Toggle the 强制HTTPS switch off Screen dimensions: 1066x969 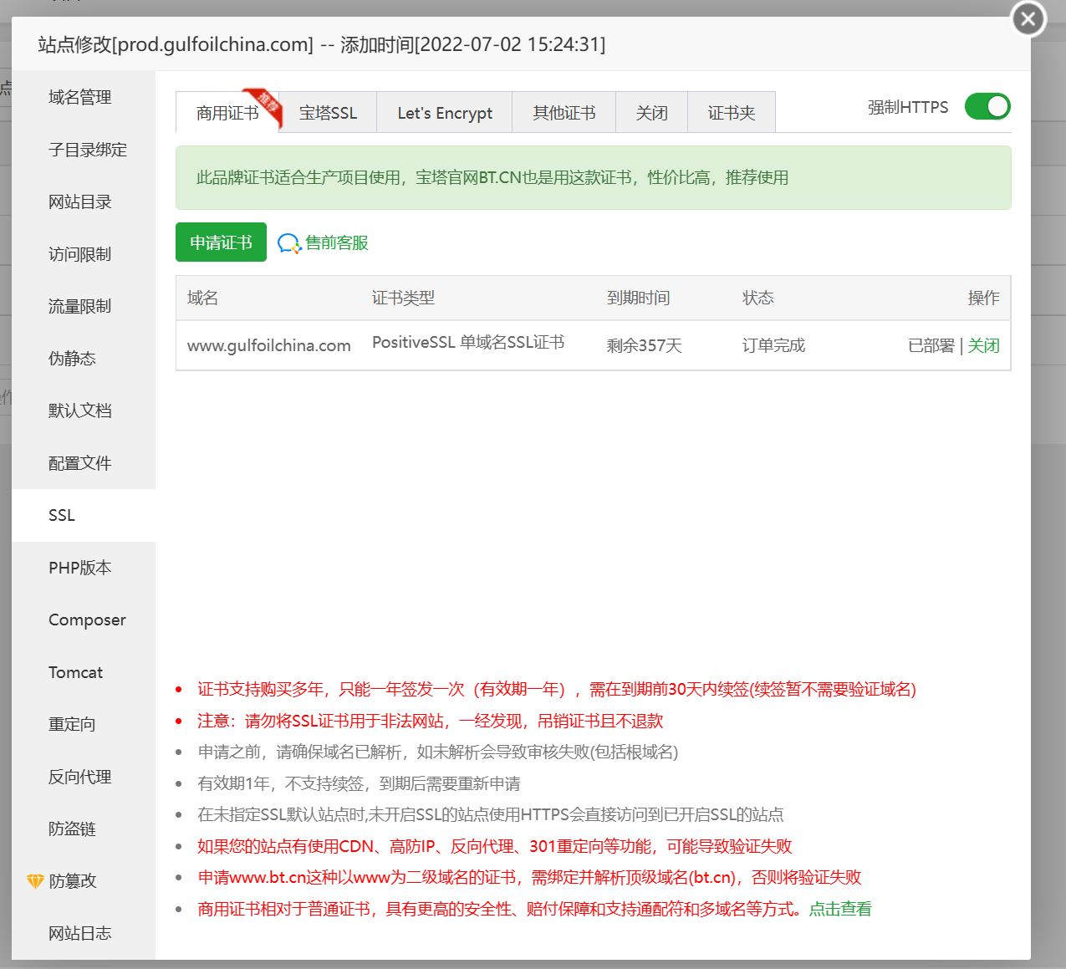(987, 106)
